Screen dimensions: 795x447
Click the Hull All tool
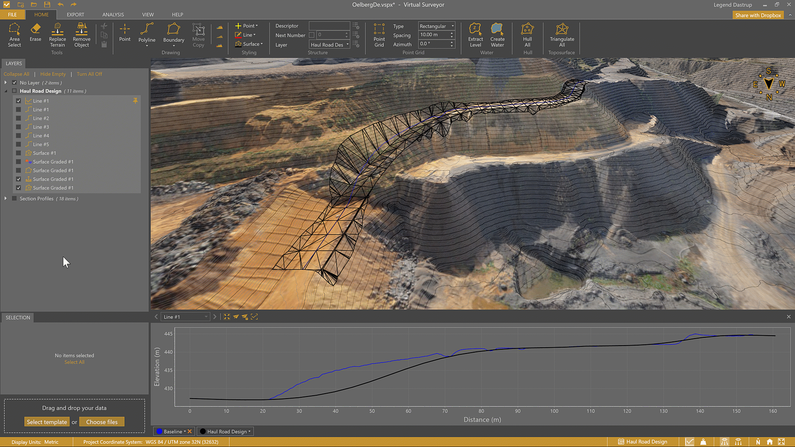point(527,35)
